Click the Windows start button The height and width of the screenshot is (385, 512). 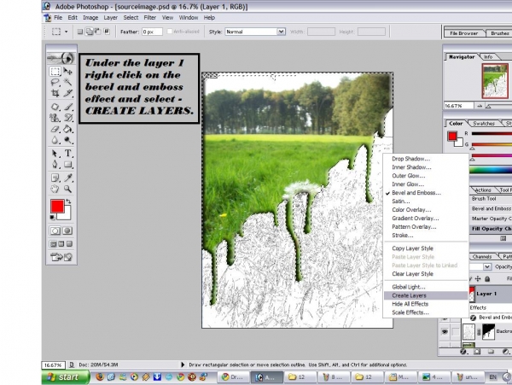pos(65,377)
